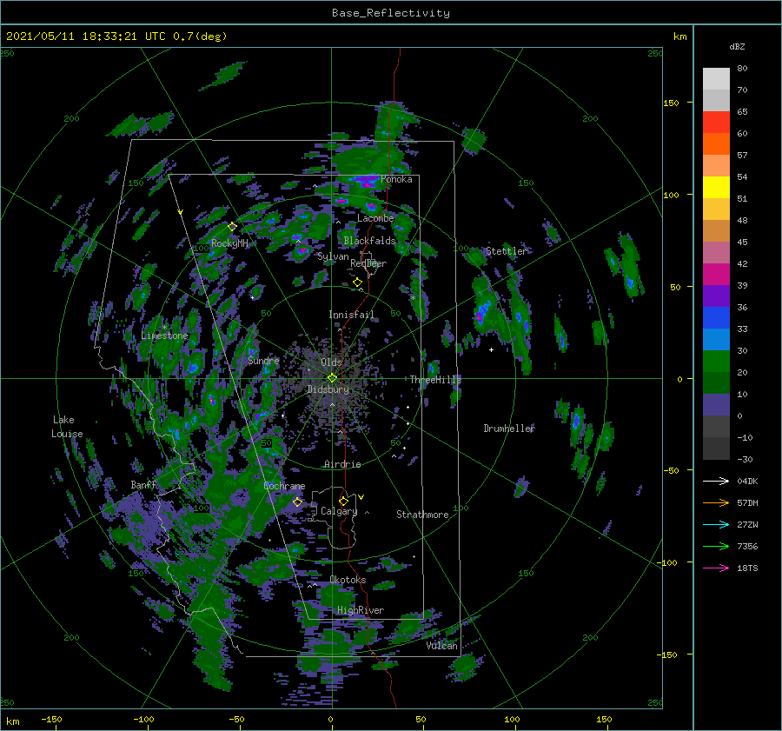
Task: Click the Lake Louise label
Action: 67,427
